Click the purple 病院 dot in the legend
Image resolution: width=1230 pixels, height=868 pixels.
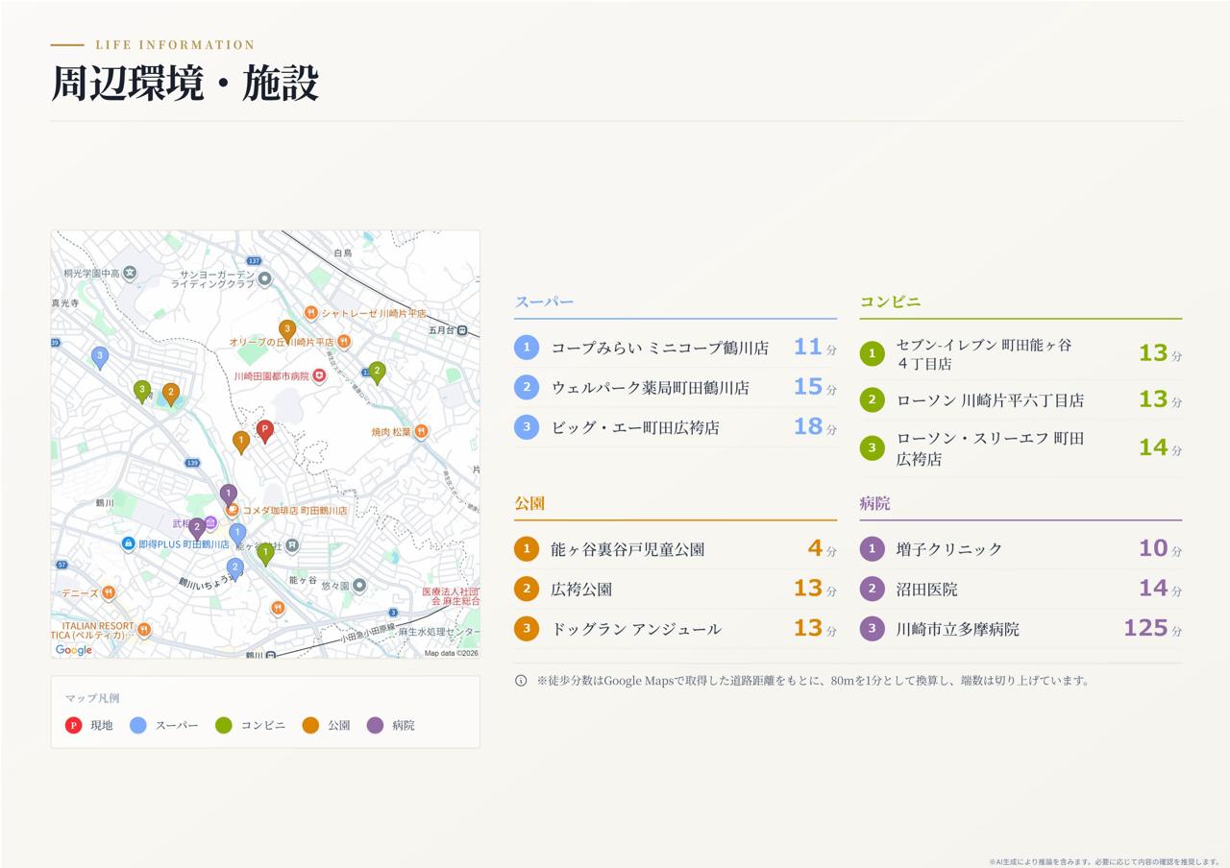coord(375,725)
